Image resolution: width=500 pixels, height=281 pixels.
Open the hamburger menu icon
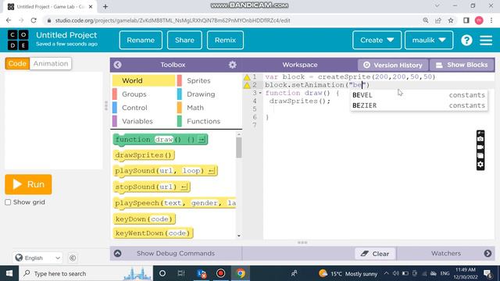(486, 40)
